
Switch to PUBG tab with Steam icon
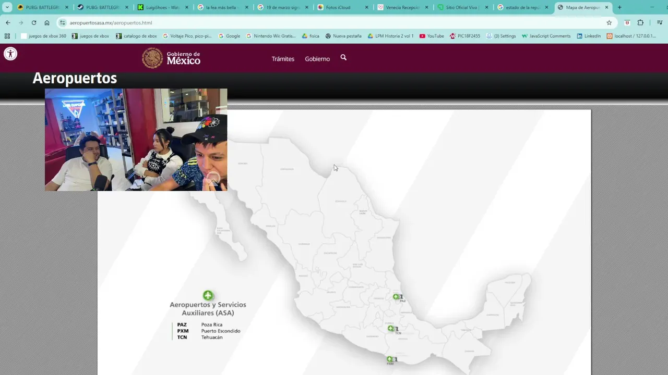(102, 7)
